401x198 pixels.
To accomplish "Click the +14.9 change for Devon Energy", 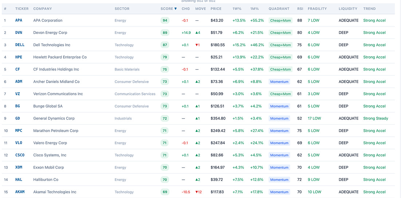I will (x=186, y=33).
